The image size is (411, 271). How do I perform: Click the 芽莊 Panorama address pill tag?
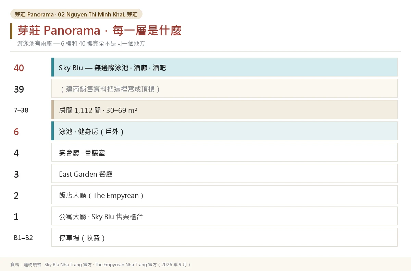(76, 14)
